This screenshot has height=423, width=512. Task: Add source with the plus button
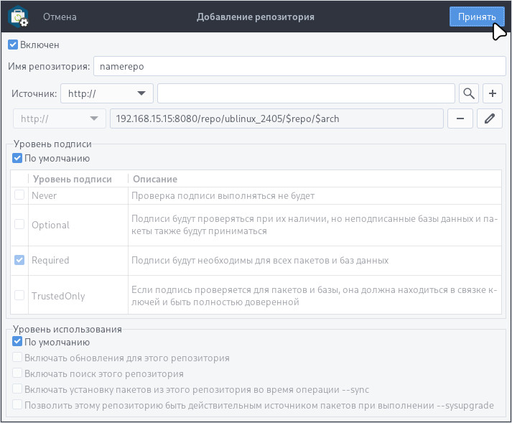tap(493, 93)
